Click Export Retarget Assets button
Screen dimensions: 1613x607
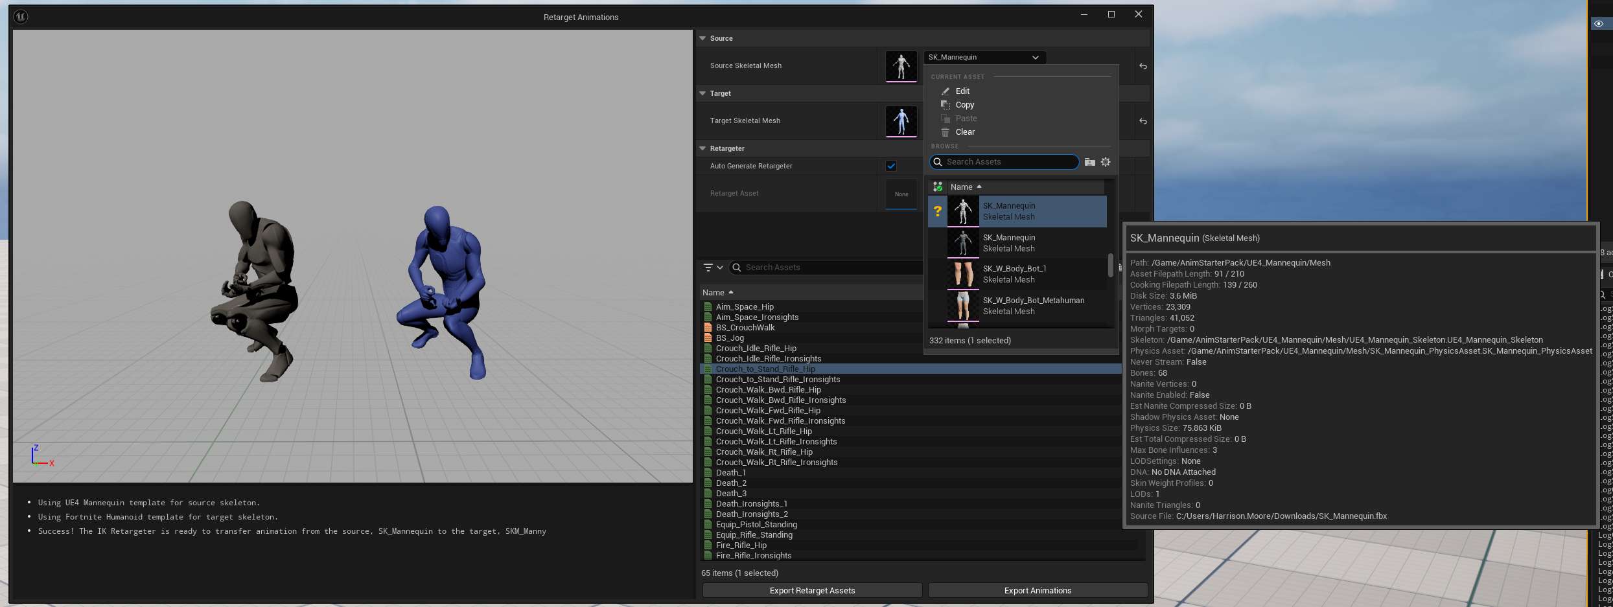tap(812, 591)
